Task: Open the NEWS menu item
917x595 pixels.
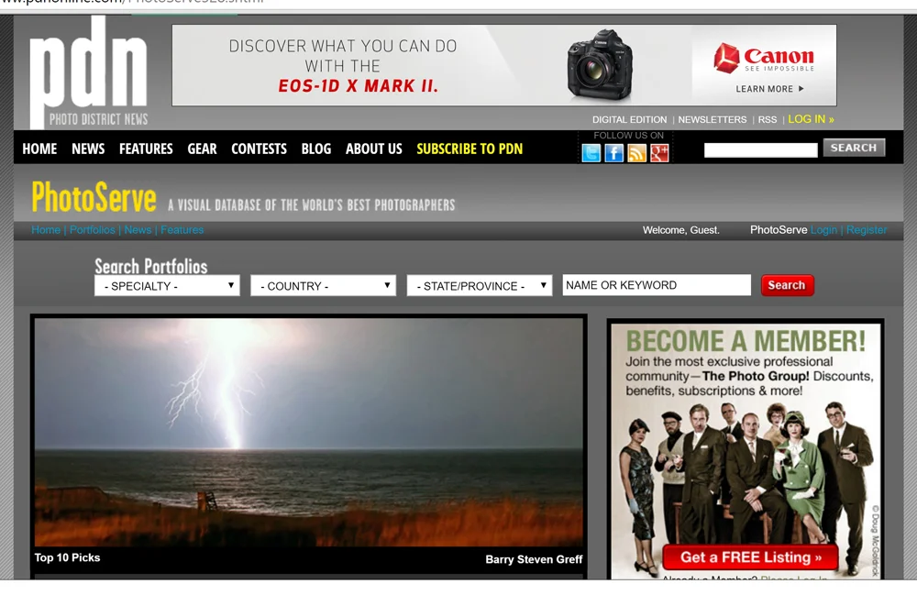Action: (x=88, y=149)
